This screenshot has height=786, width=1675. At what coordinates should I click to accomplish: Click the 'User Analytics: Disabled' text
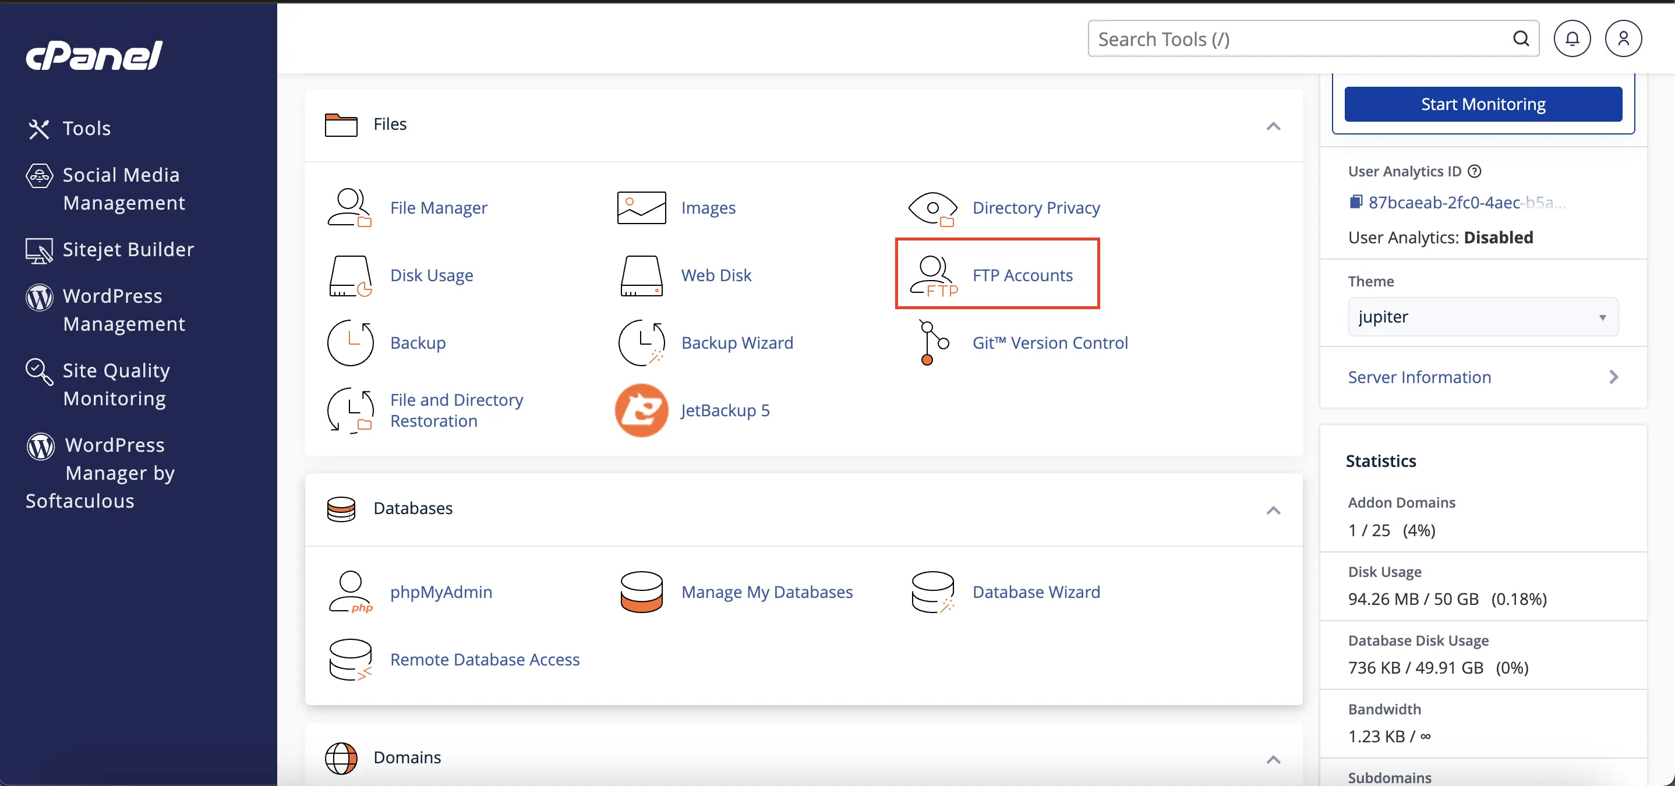pos(1440,238)
